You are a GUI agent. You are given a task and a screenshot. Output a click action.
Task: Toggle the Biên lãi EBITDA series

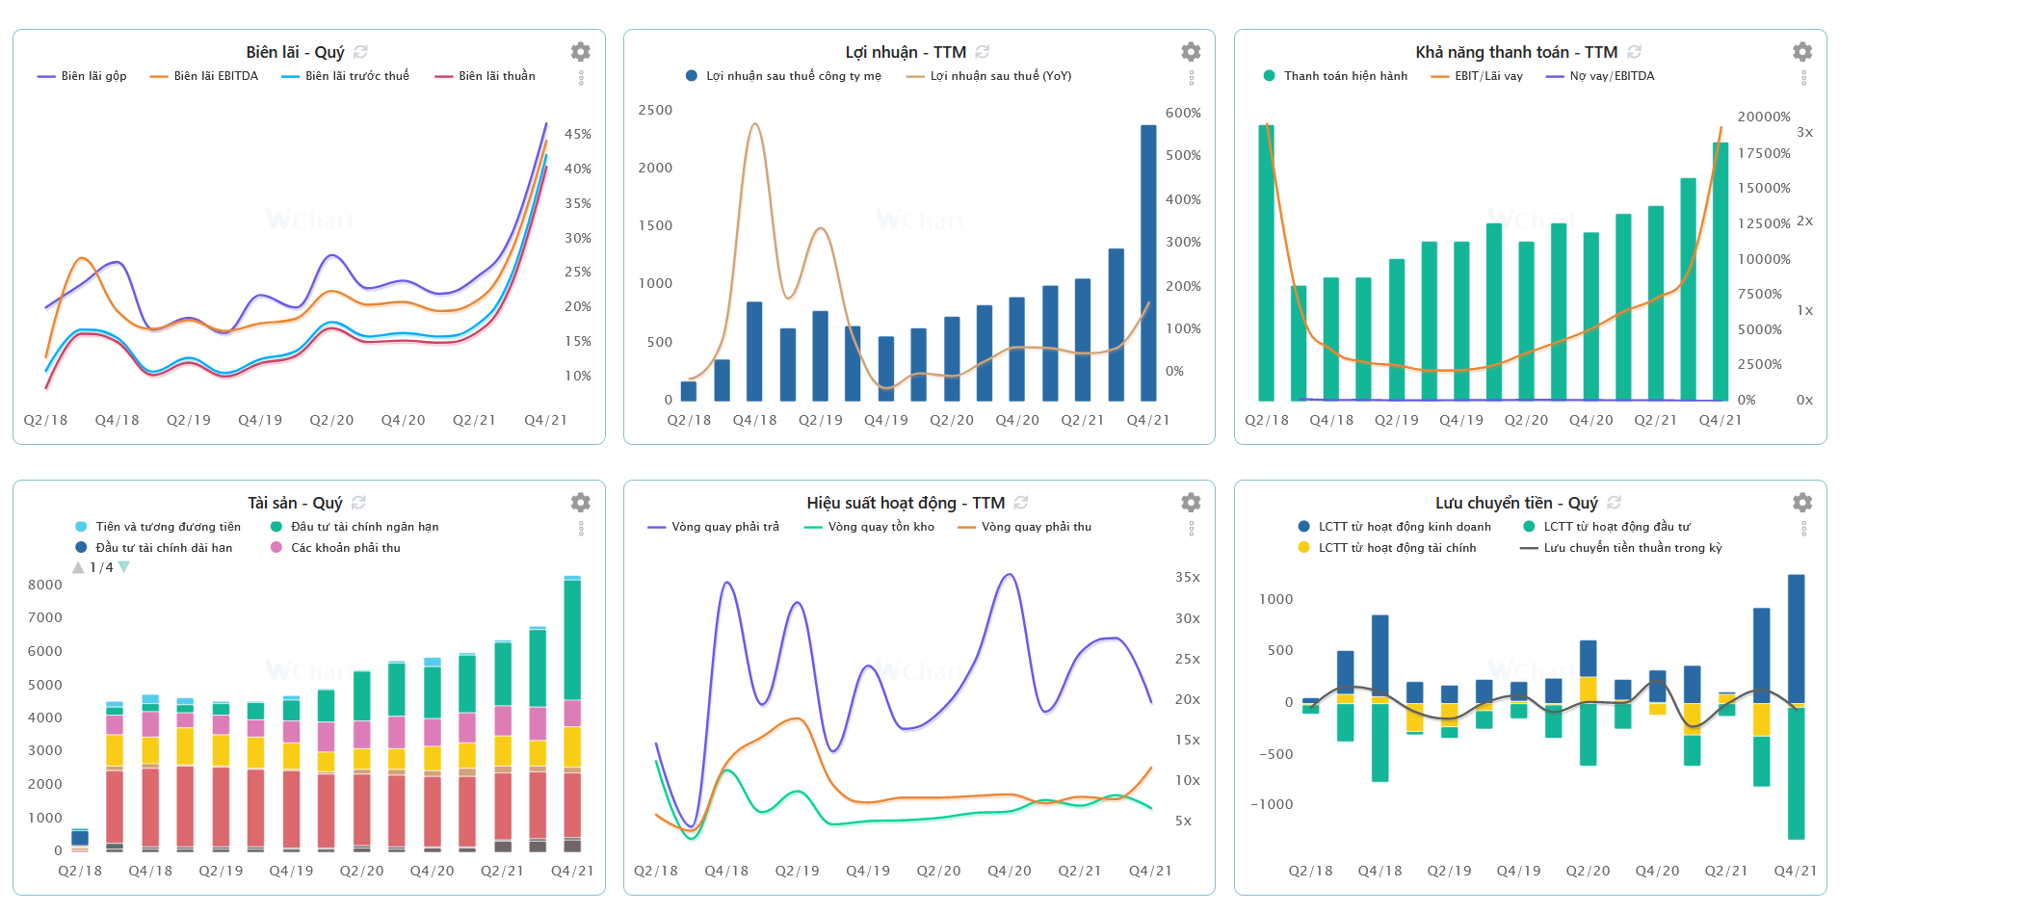[x=204, y=76]
